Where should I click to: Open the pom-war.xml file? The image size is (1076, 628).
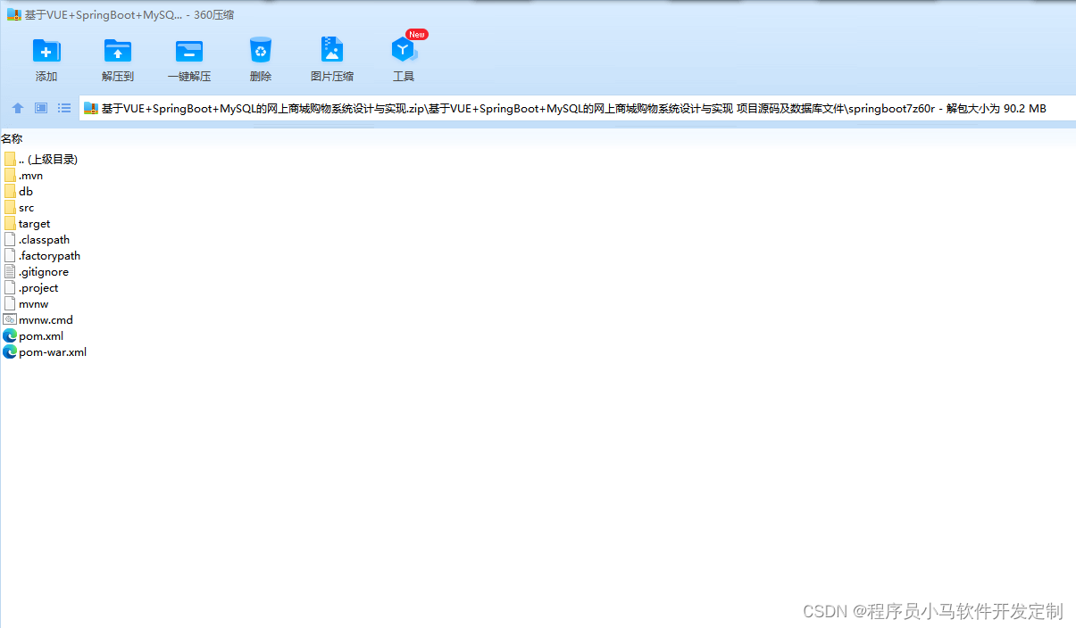pyautogui.click(x=51, y=351)
